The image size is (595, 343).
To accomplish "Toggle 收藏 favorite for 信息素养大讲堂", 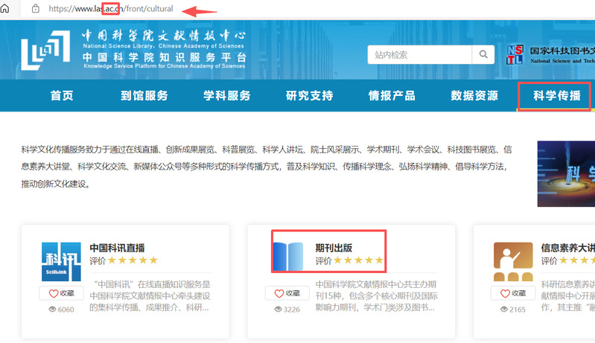I will click(513, 293).
